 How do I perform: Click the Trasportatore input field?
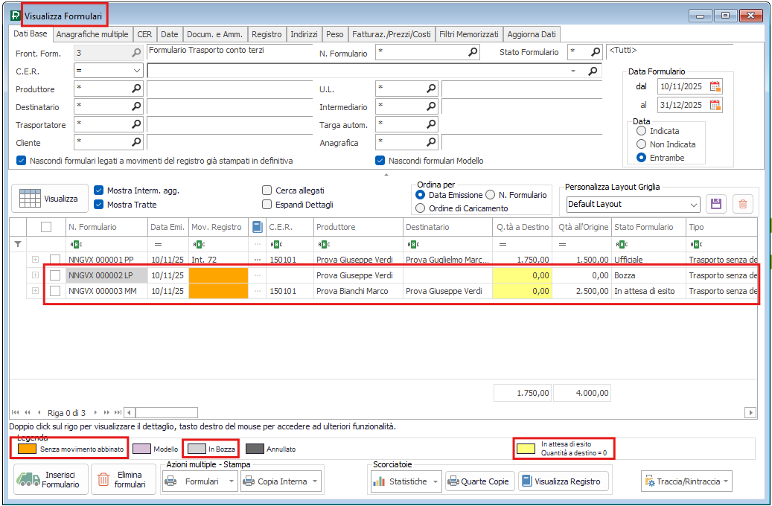[x=103, y=124]
